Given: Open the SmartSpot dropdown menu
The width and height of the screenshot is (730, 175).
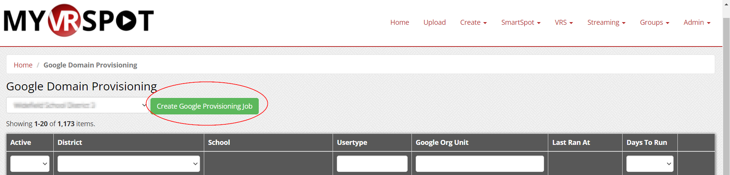Looking at the screenshot, I should point(520,22).
